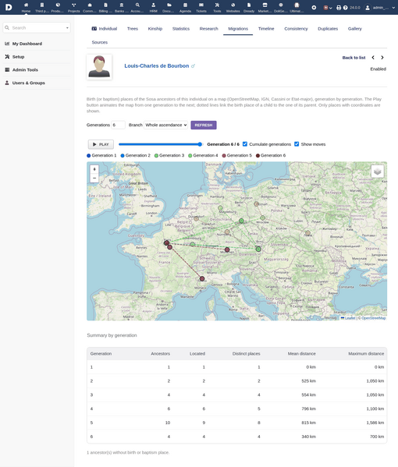Open the Banks module
The image size is (398, 467).
click(121, 8)
